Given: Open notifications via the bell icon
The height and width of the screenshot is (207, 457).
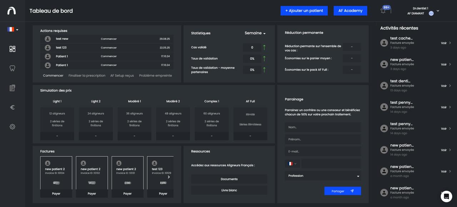Looking at the screenshot, I should [384, 11].
